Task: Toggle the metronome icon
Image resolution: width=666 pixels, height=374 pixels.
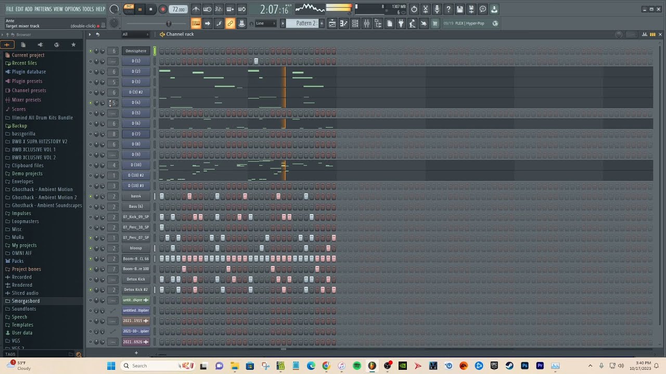Action: pos(196,9)
